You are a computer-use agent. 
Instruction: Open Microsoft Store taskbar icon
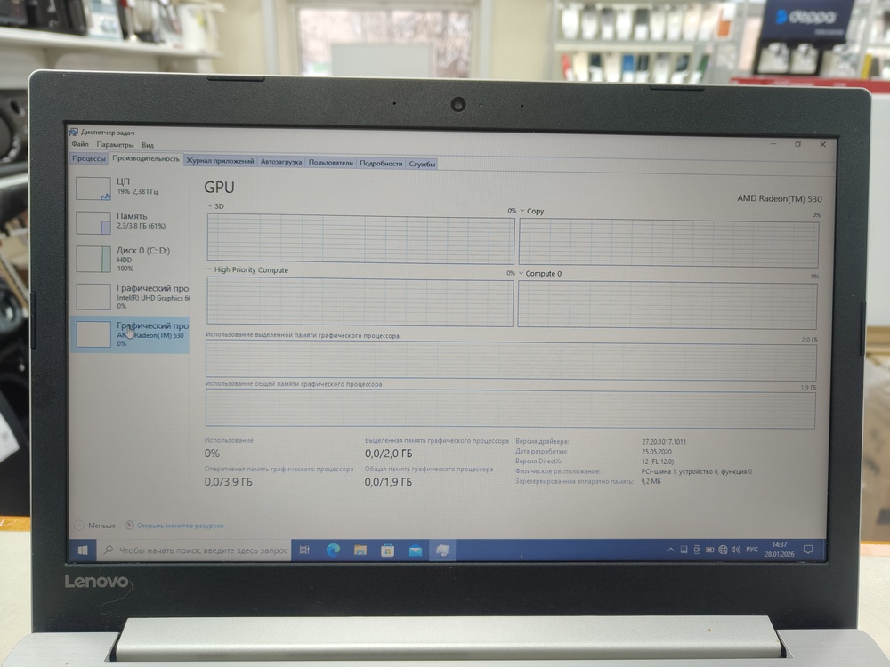[387, 551]
